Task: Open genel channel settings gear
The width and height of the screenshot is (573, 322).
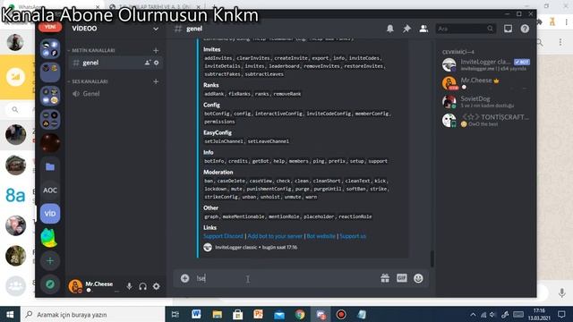Action: 157,63
